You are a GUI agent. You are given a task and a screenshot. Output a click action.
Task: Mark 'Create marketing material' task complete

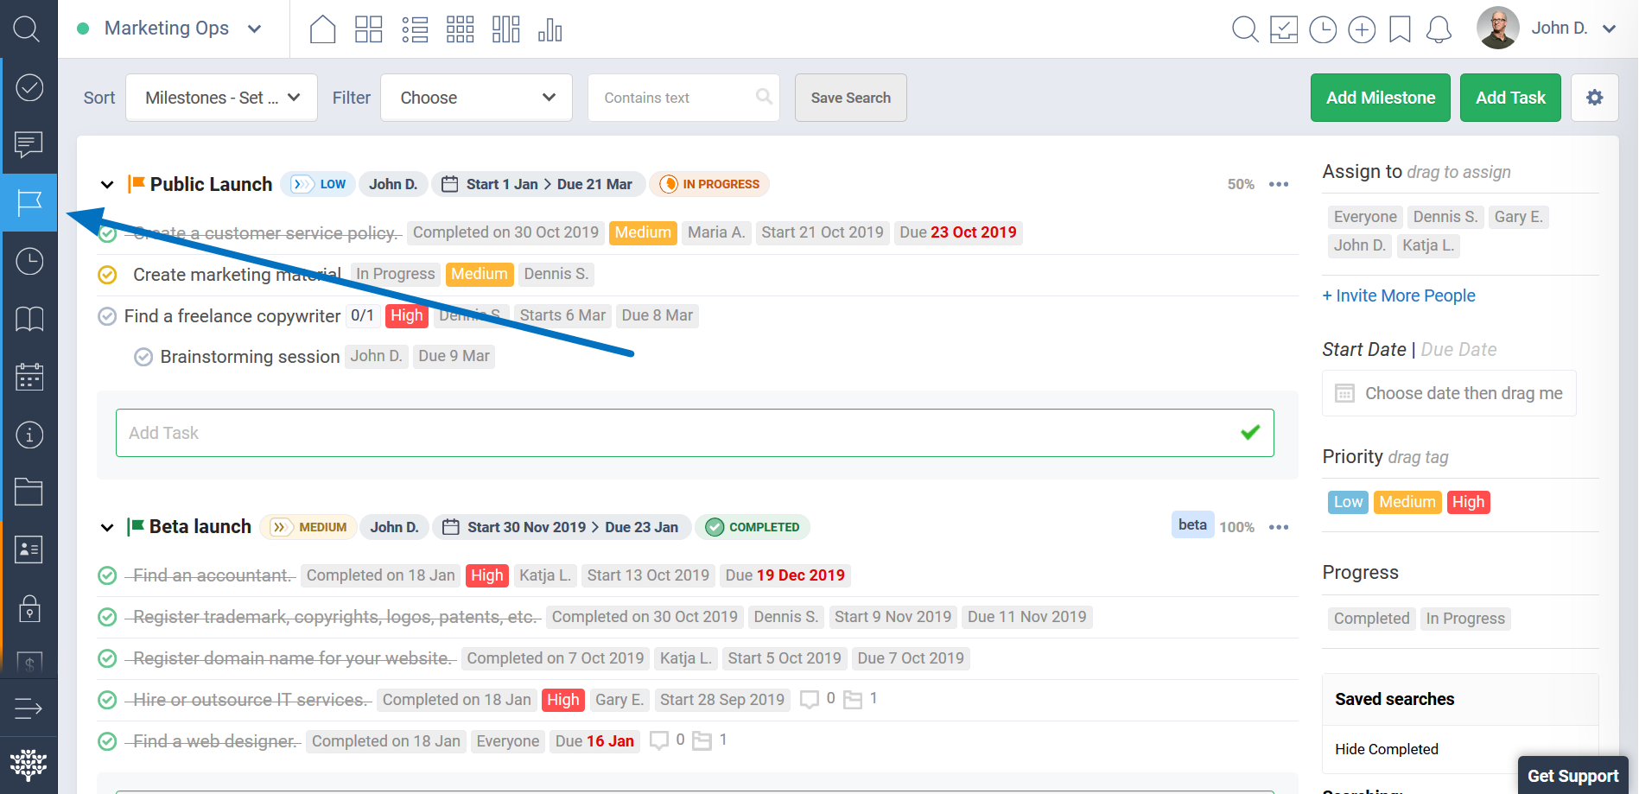click(107, 275)
